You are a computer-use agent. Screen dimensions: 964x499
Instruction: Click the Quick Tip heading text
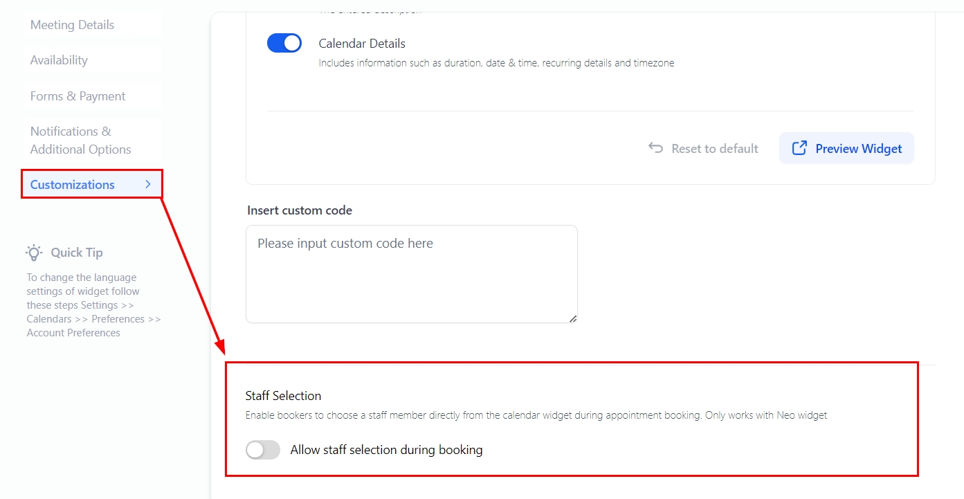(x=77, y=253)
